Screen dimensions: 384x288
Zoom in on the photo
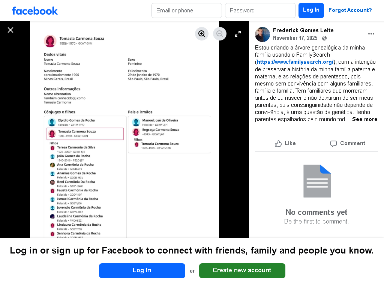tap(201, 34)
